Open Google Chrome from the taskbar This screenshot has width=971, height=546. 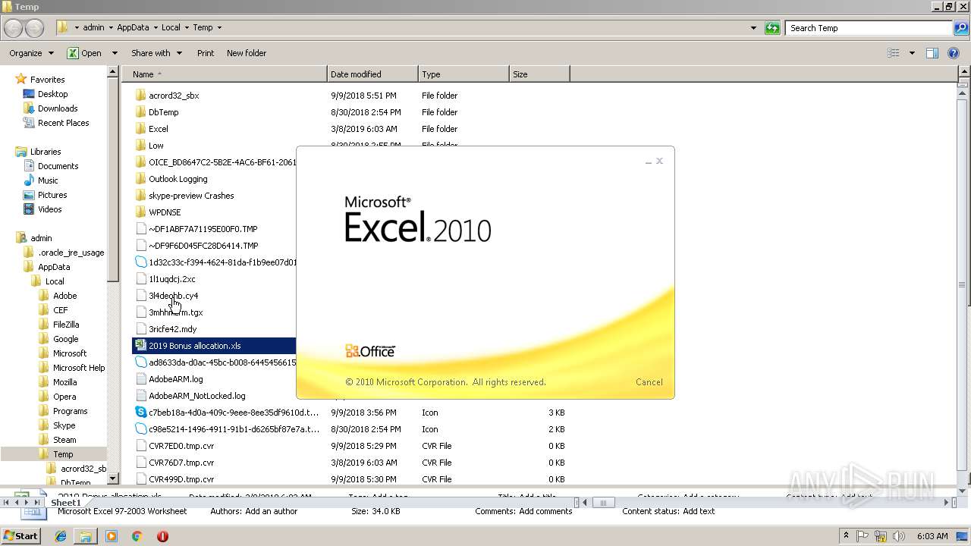coord(137,536)
